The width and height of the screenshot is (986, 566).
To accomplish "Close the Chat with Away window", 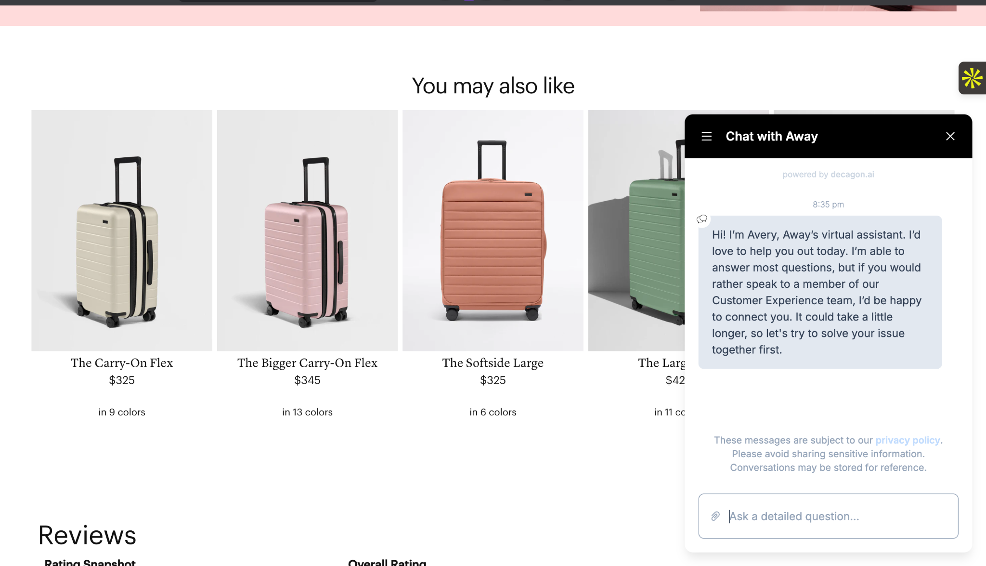I will point(949,136).
